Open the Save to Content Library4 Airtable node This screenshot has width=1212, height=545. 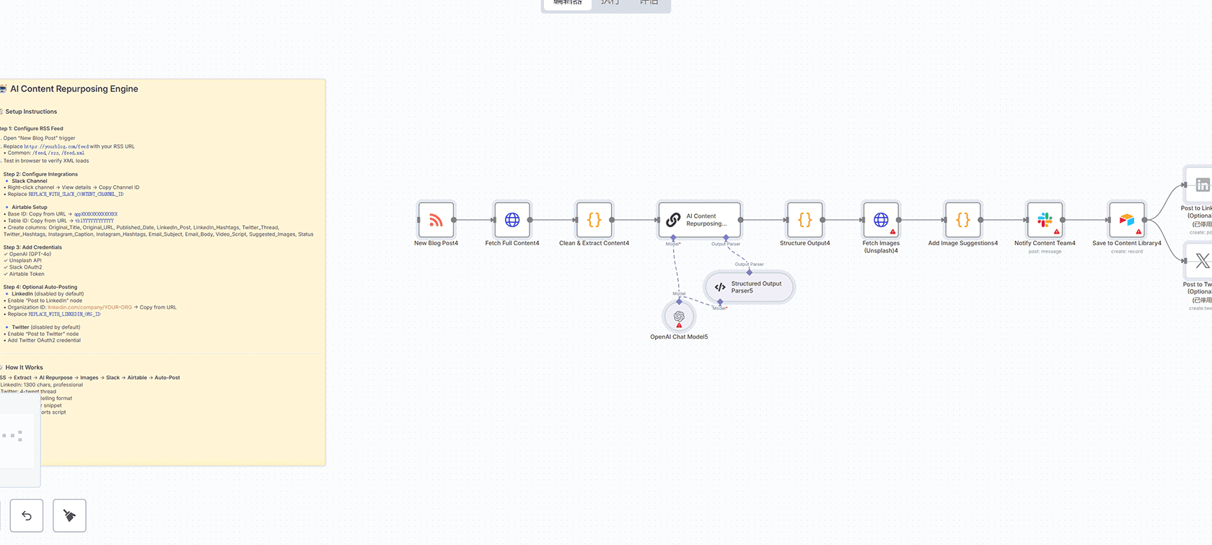(1126, 220)
